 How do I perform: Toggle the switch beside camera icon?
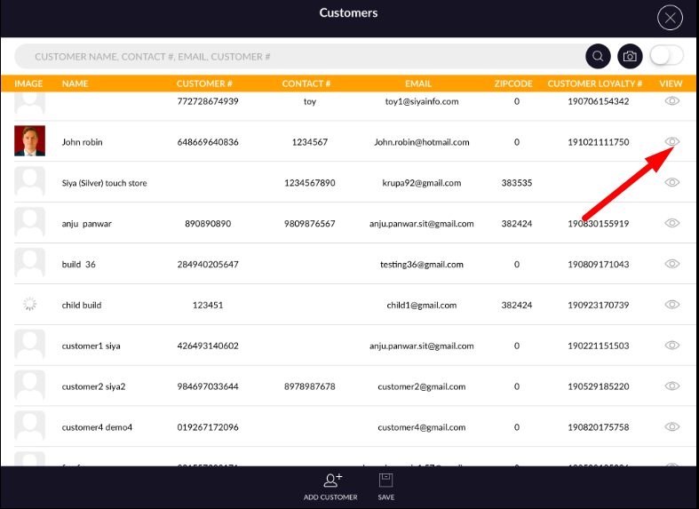(x=666, y=56)
